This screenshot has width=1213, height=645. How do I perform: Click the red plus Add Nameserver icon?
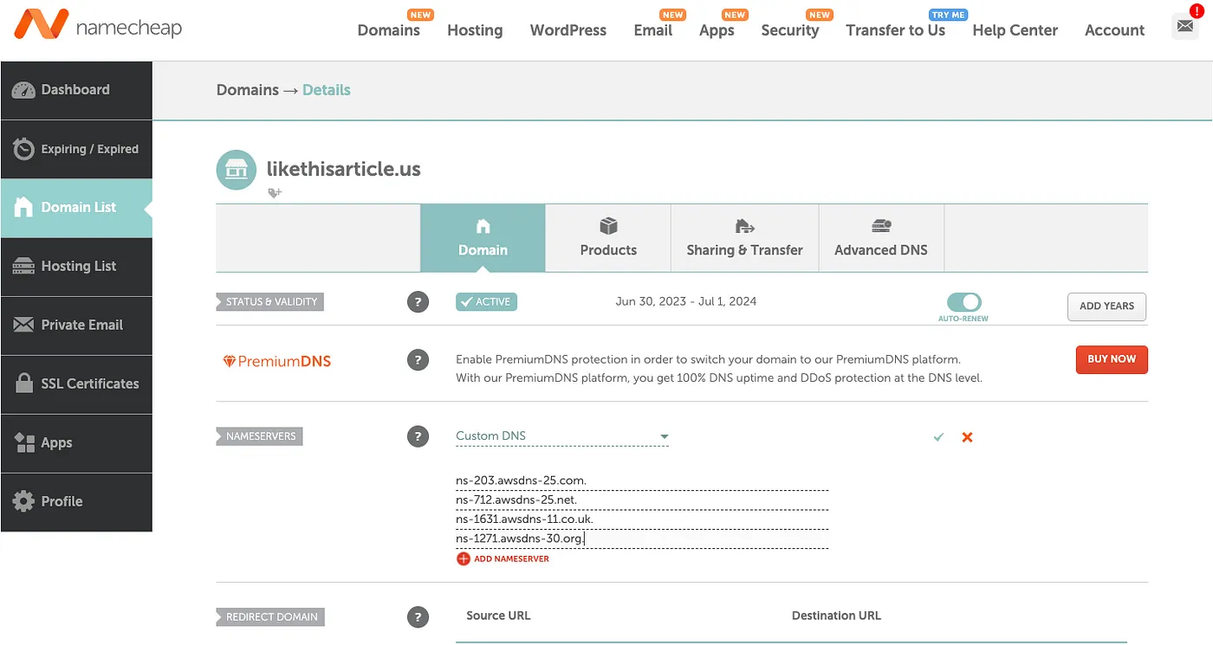pos(464,558)
